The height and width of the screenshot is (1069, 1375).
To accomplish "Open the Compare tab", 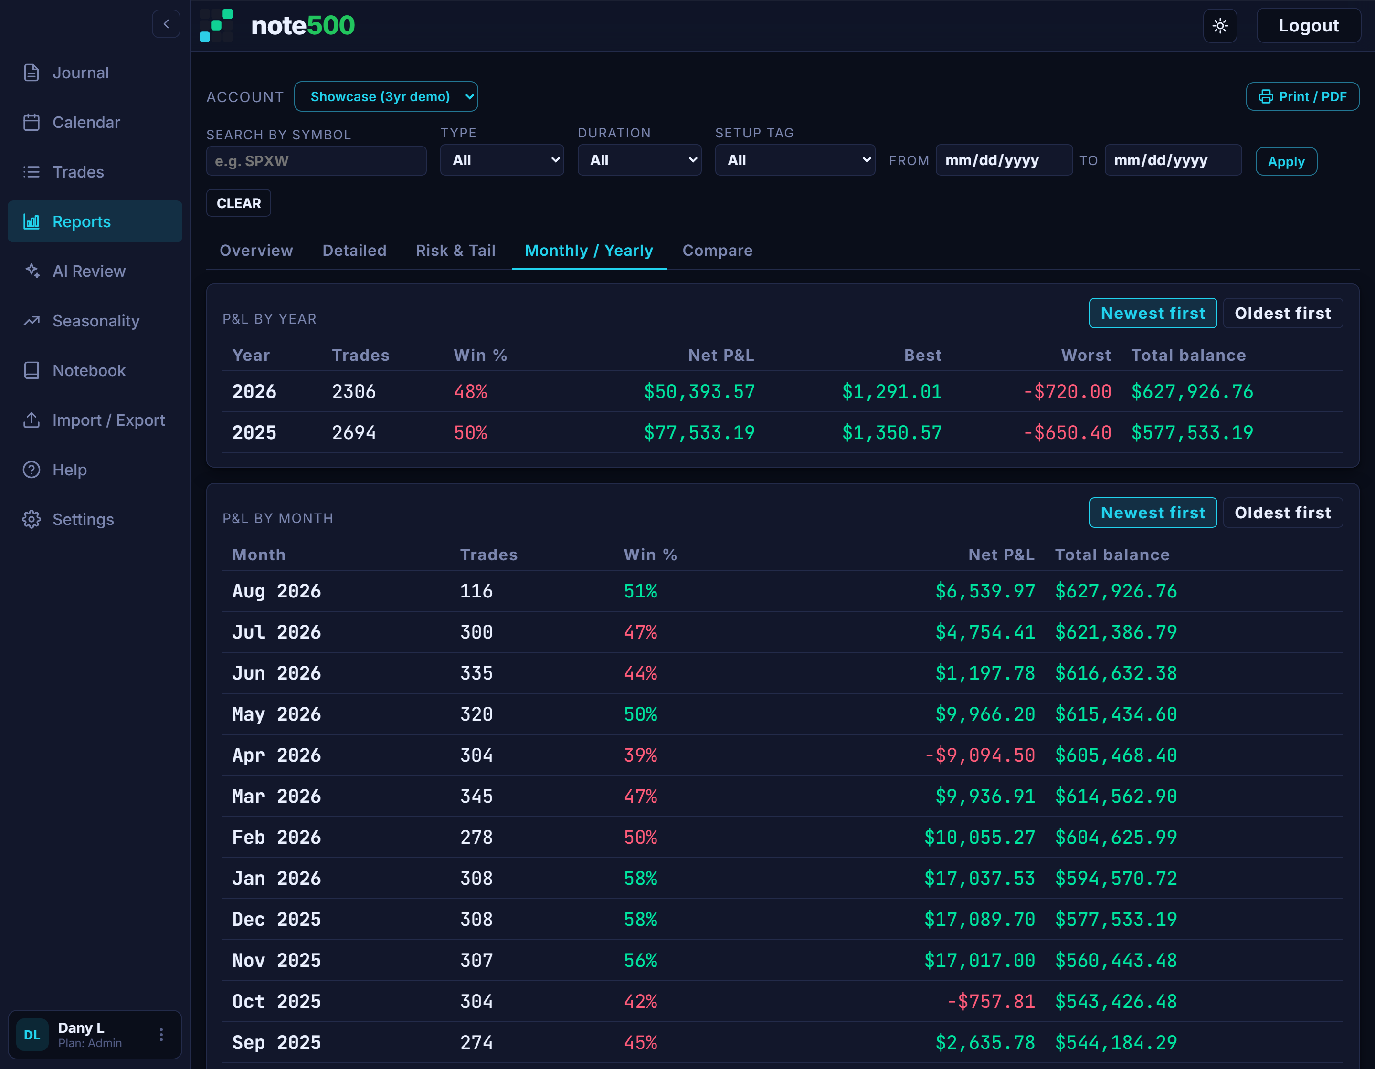I will [x=717, y=251].
